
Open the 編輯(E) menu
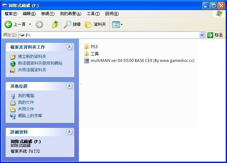(29, 14)
